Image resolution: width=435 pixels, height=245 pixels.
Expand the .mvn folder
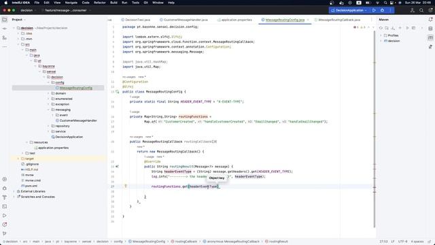(18, 39)
